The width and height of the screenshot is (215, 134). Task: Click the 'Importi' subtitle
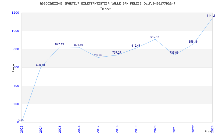tap(107, 9)
